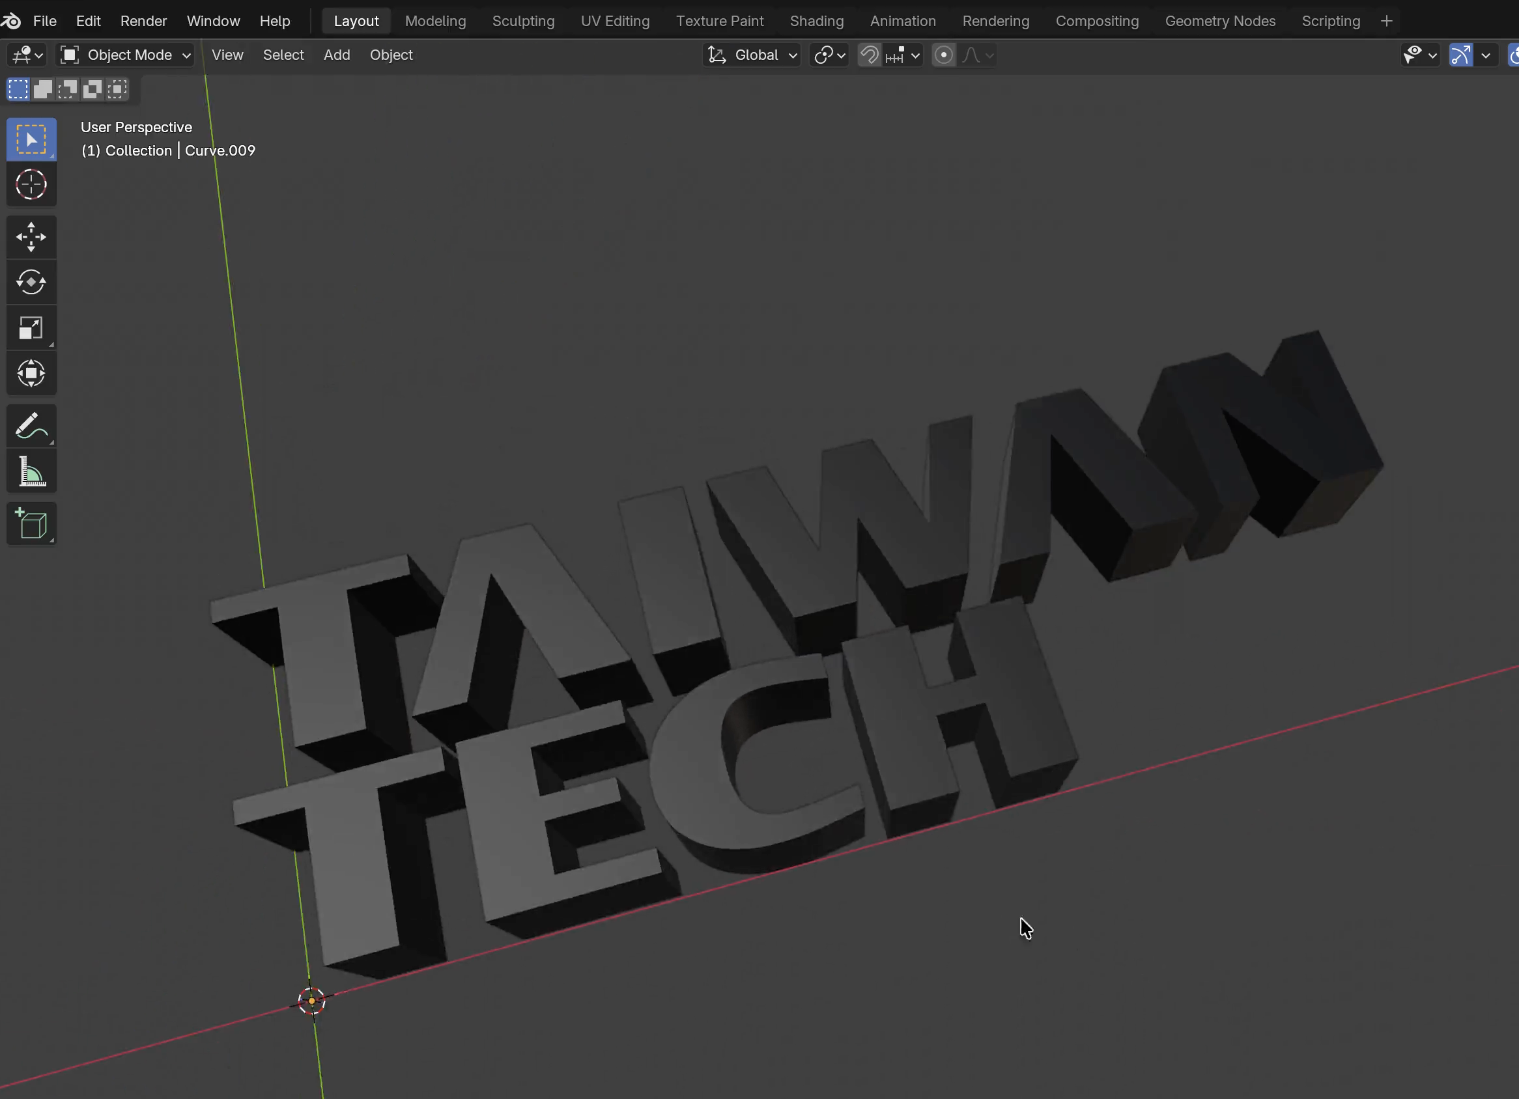Switch to the Shading workspace tab
Screen dimensions: 1519x1099
(x=816, y=21)
